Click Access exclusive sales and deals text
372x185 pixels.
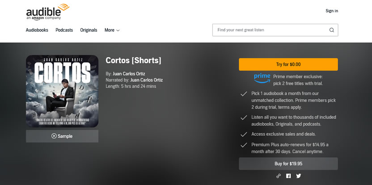click(x=283, y=134)
